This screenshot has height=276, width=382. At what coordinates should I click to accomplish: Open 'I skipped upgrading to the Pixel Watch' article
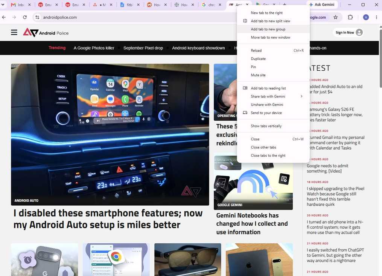pyautogui.click(x=335, y=196)
